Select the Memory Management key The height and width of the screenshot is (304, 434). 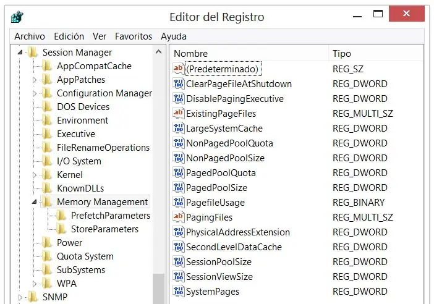pyautogui.click(x=102, y=201)
